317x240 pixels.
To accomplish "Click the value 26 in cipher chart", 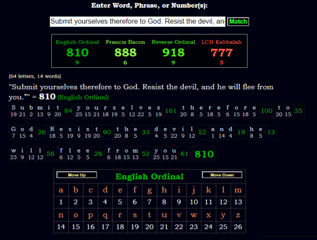I will click(237, 227).
